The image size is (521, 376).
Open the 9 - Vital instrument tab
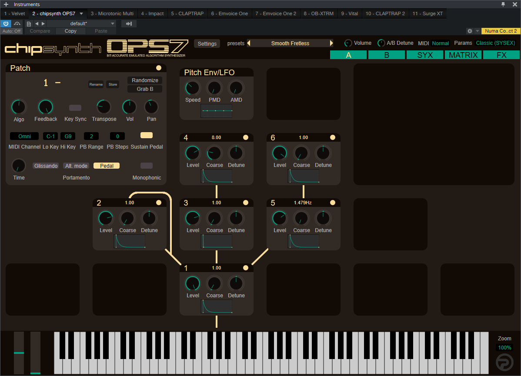coord(350,13)
